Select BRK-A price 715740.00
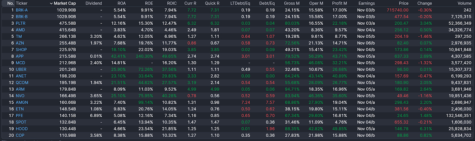Viewport: 475px width, 141px height. 398,10
